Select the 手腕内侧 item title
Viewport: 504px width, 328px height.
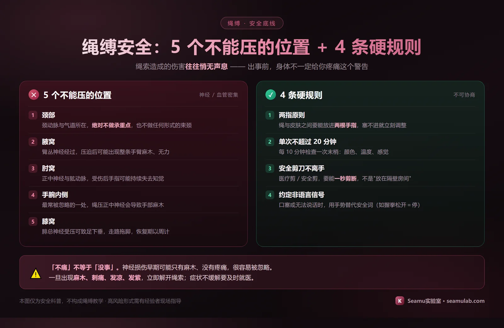tap(55, 195)
